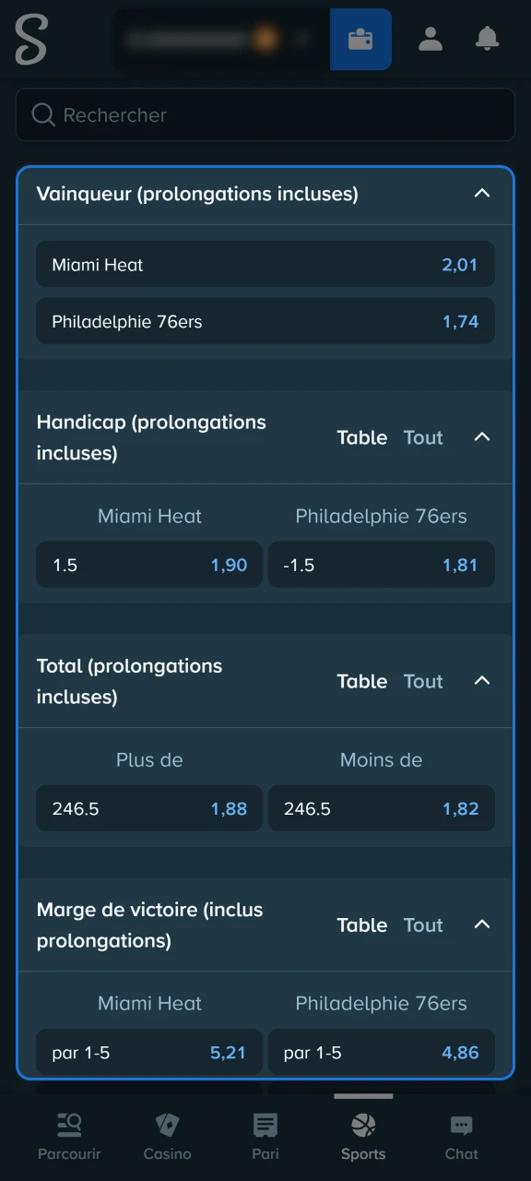The height and width of the screenshot is (1181, 531).
Task: Switch Total view to Table
Action: [361, 681]
